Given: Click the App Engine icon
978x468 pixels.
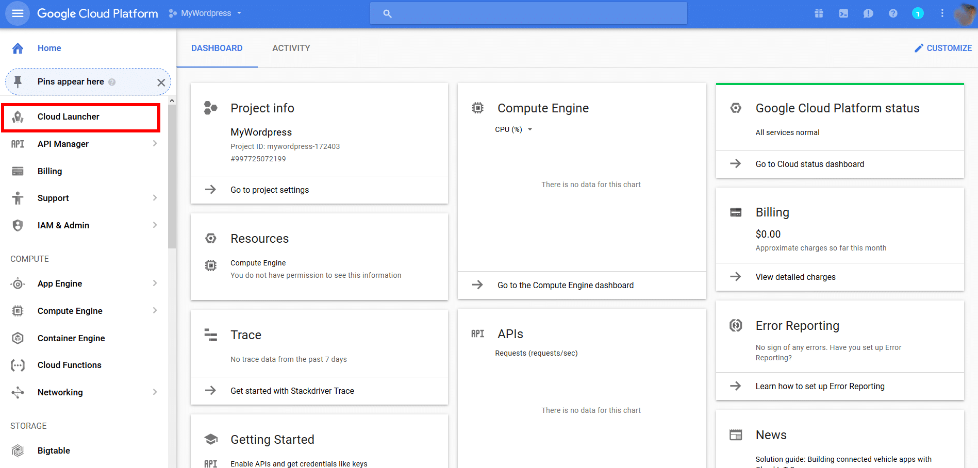Looking at the screenshot, I should click(x=18, y=283).
